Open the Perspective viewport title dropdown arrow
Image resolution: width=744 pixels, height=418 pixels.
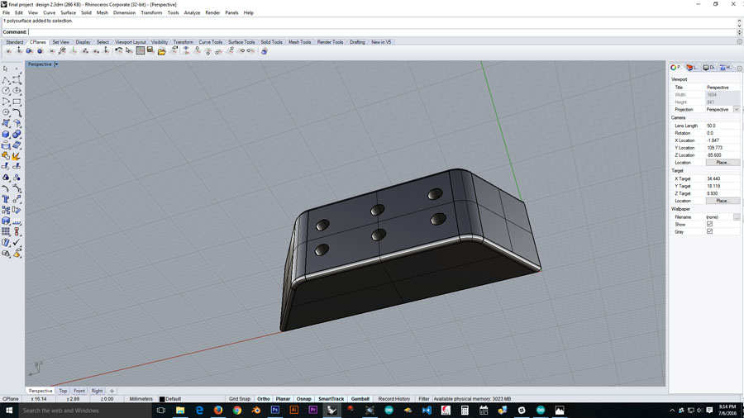(56, 64)
